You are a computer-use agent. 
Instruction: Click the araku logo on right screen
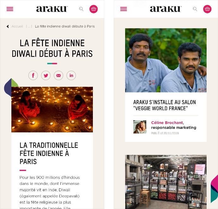pyautogui.click(x=166, y=9)
